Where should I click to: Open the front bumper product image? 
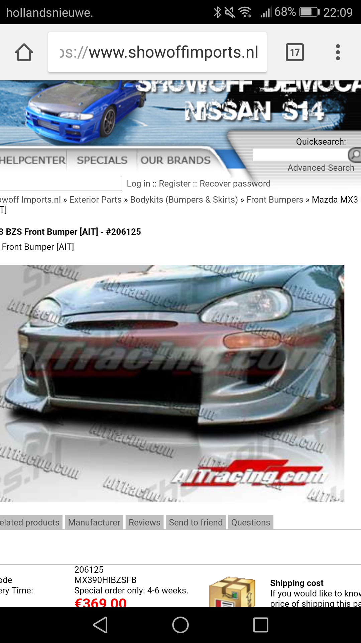click(x=172, y=383)
